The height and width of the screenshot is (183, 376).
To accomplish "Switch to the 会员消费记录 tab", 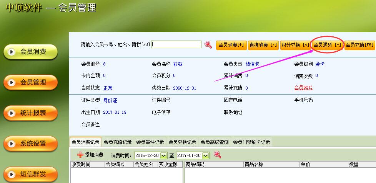I will point(85,142).
